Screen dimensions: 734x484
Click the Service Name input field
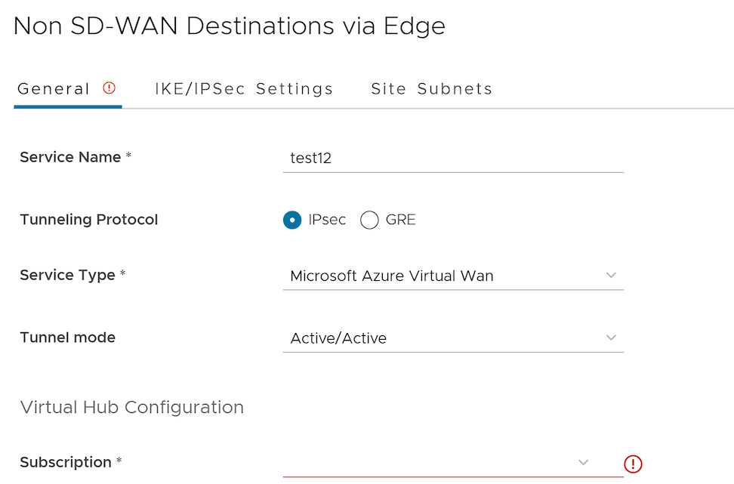click(453, 159)
